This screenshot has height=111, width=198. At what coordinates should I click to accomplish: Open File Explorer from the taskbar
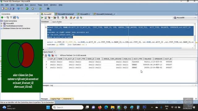(113, 107)
